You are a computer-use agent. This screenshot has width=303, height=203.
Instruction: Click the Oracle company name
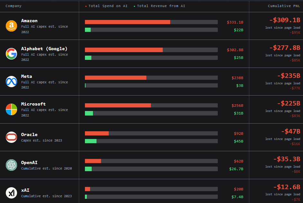29,134
